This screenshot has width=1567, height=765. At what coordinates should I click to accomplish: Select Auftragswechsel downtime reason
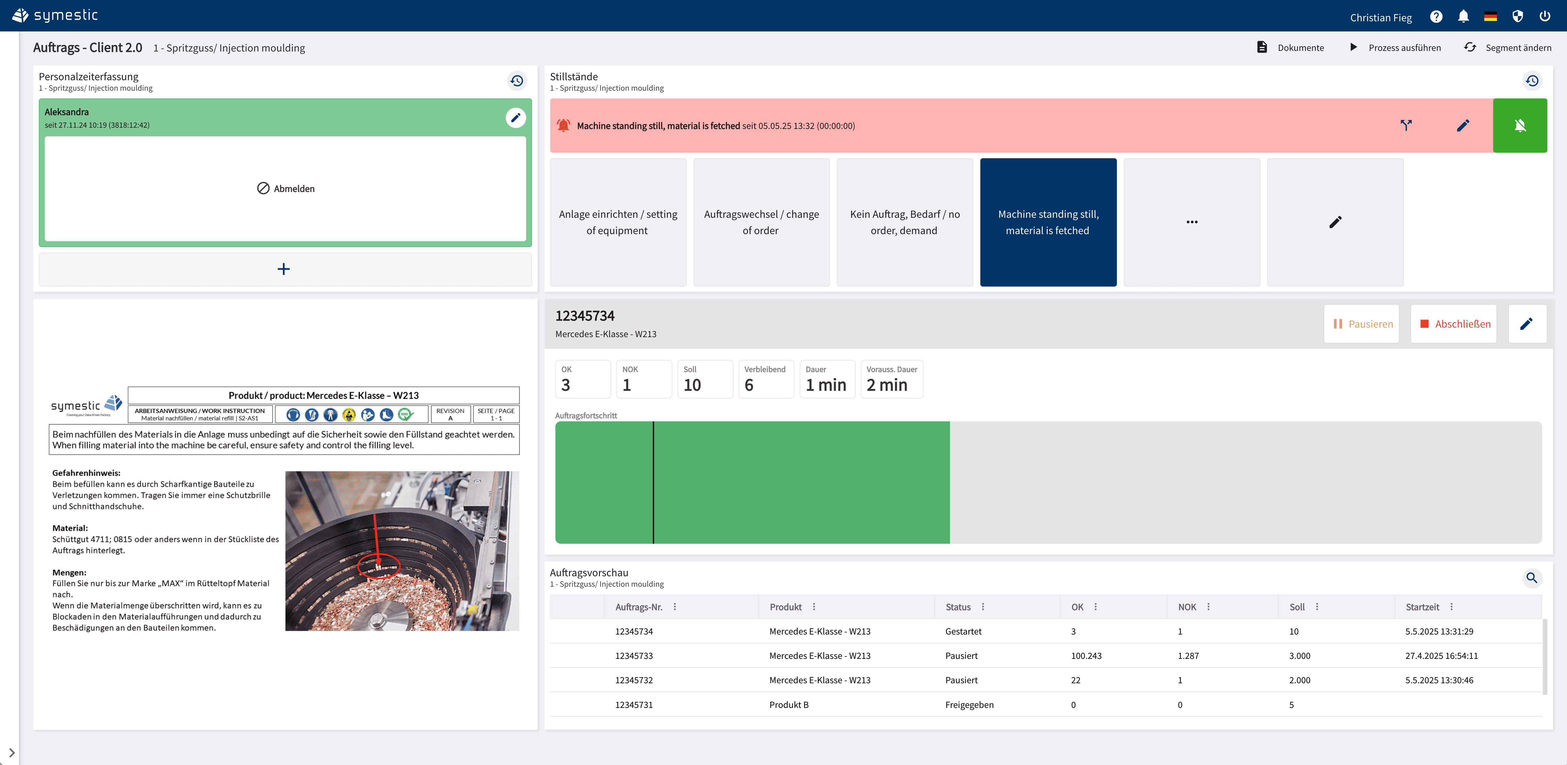[x=761, y=222]
